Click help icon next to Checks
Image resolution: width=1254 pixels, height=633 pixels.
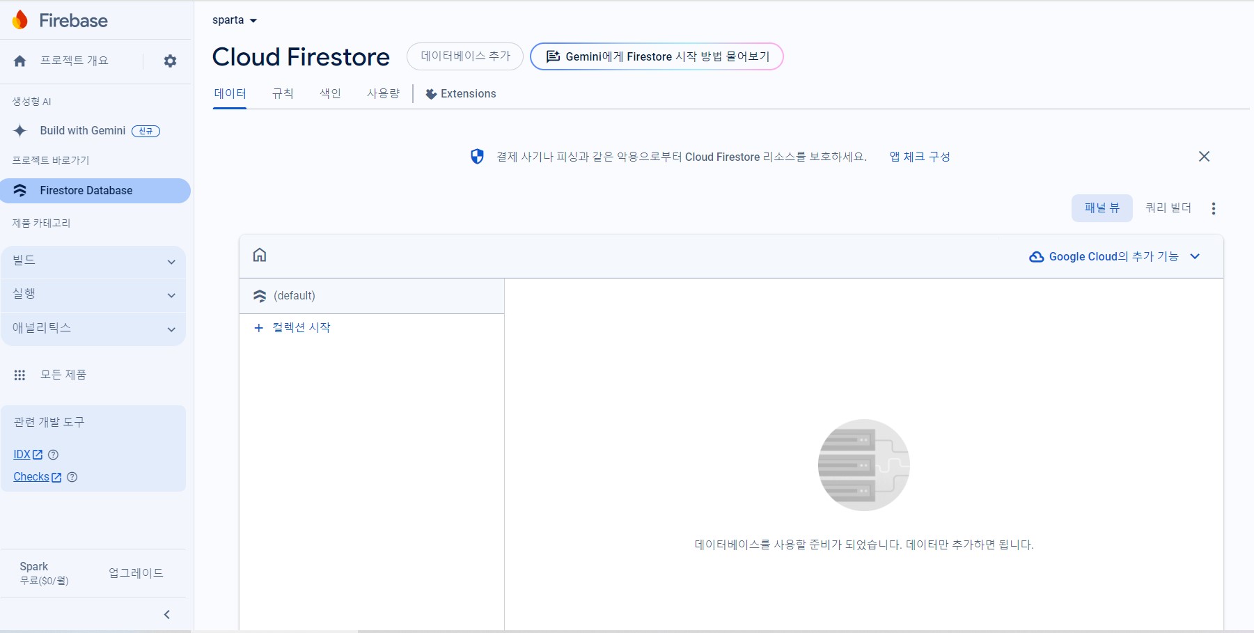tap(72, 477)
